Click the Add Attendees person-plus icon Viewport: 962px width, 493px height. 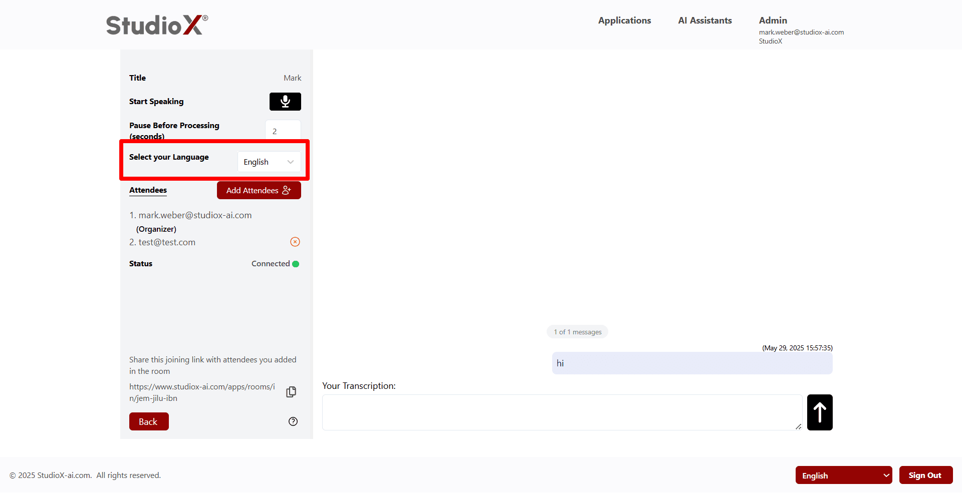pos(286,190)
